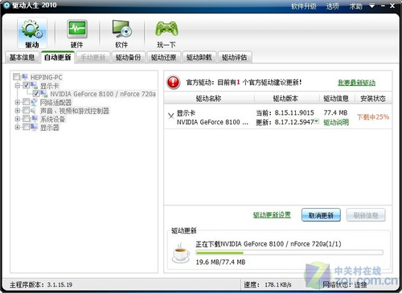Click the 当前: 8.15.11.9015 version text
The image size is (402, 293).
coord(285,112)
